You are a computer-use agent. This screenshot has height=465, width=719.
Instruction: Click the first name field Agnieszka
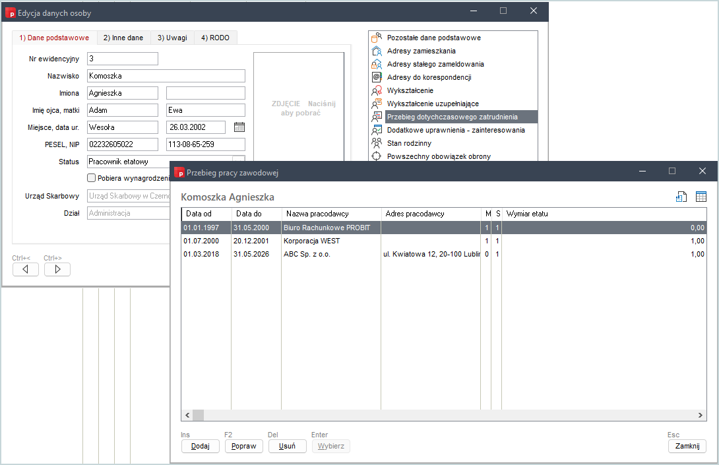click(123, 93)
